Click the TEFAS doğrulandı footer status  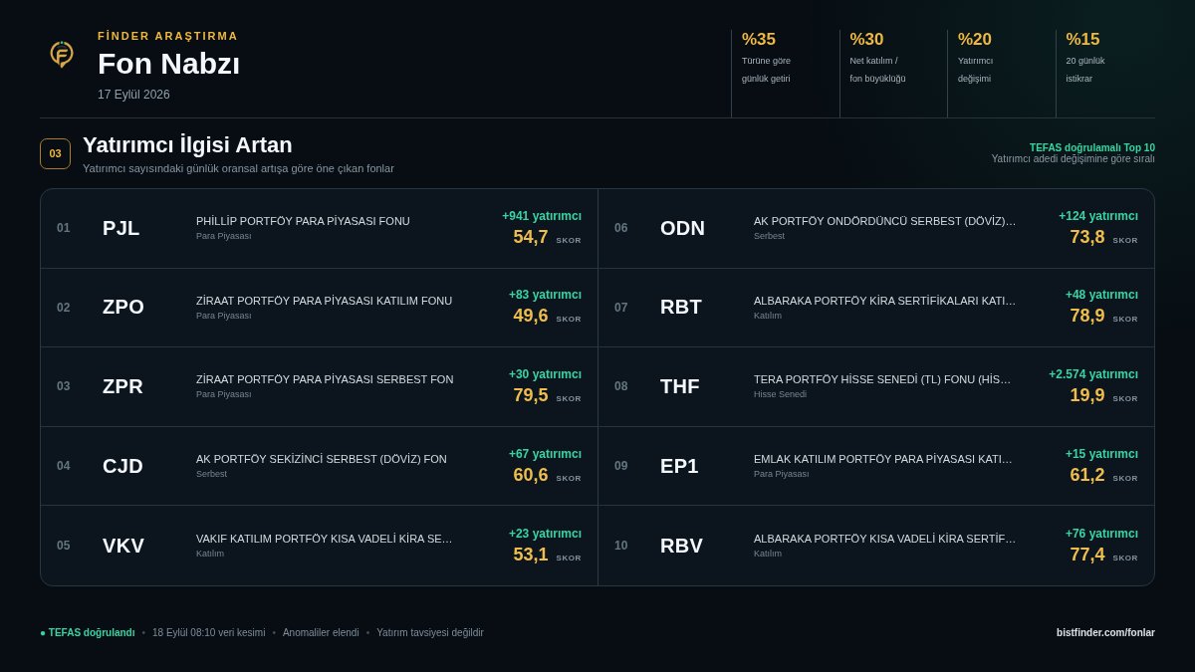coord(88,632)
